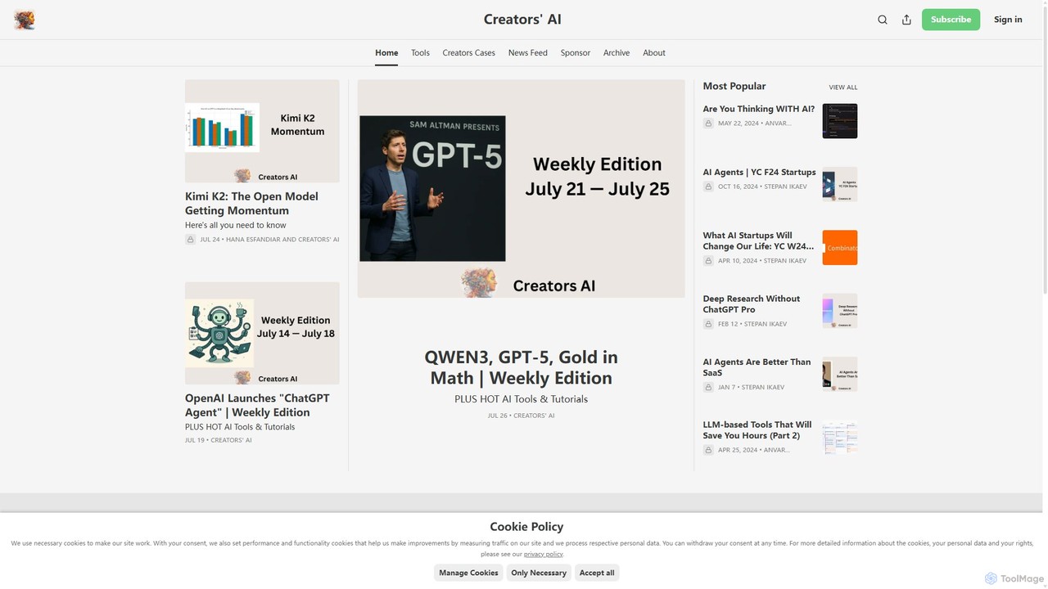The height and width of the screenshot is (589, 1048).
Task: Open the Archive tab
Action: click(x=617, y=53)
